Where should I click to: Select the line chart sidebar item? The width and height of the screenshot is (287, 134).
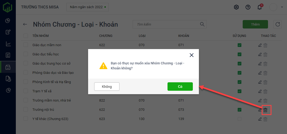[8, 44]
